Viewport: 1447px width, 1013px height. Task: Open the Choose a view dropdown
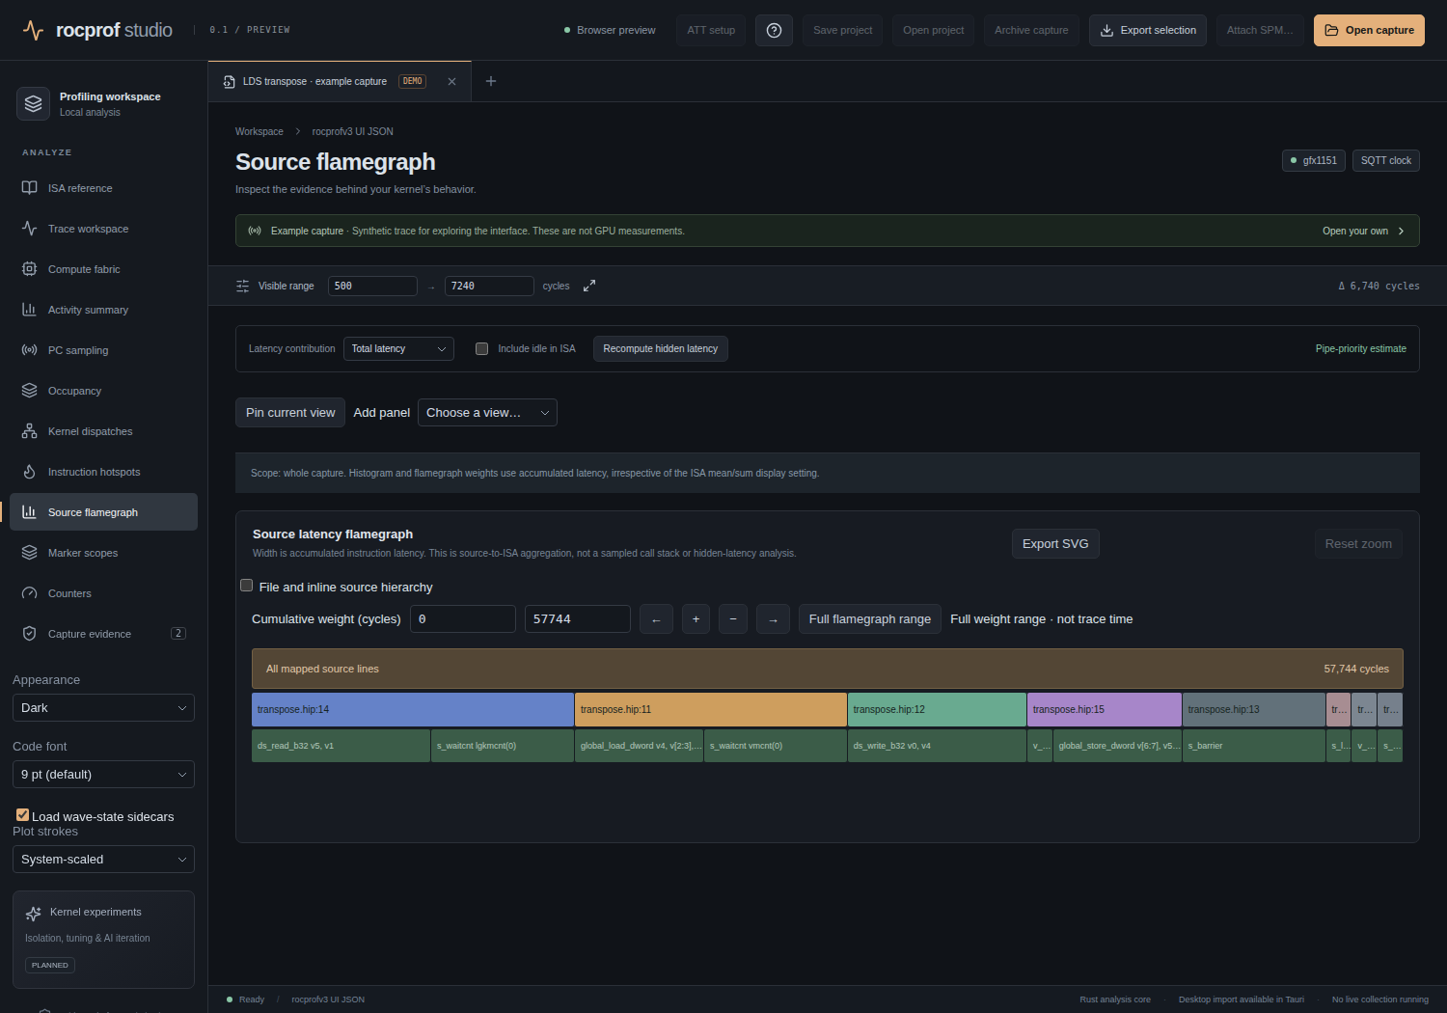[487, 413]
